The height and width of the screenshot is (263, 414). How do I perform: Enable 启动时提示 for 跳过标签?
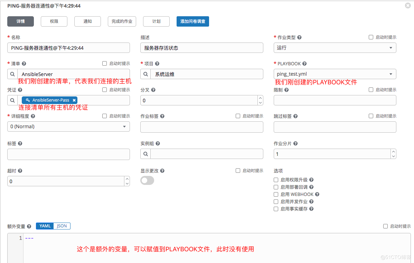pos(371,116)
